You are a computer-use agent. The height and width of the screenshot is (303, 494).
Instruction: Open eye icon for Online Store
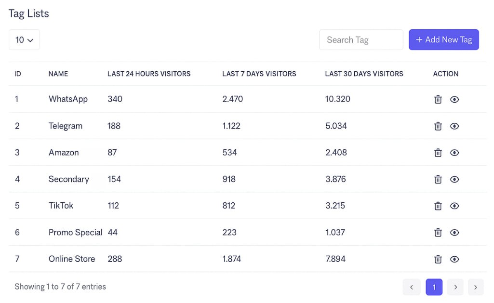click(454, 259)
